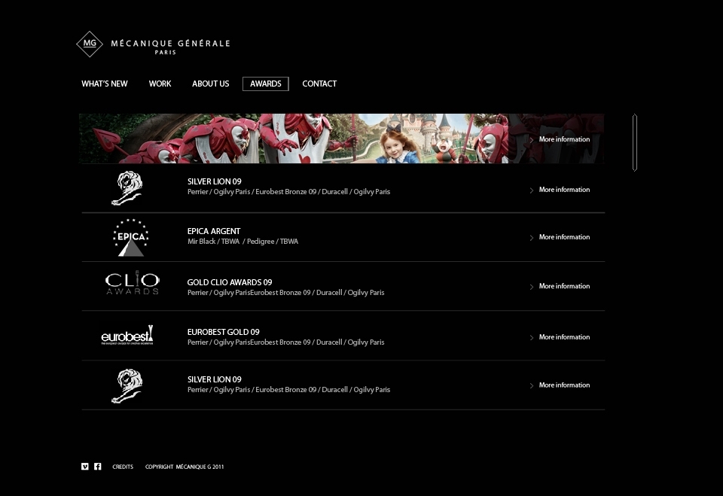Go to the Work section
Image resolution: width=723 pixels, height=496 pixels.
(x=160, y=84)
